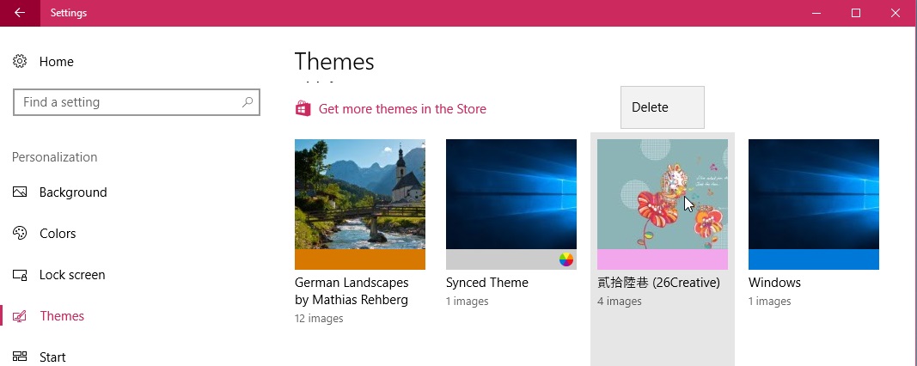
Task: Open Home via the gear icon
Action: click(x=20, y=61)
